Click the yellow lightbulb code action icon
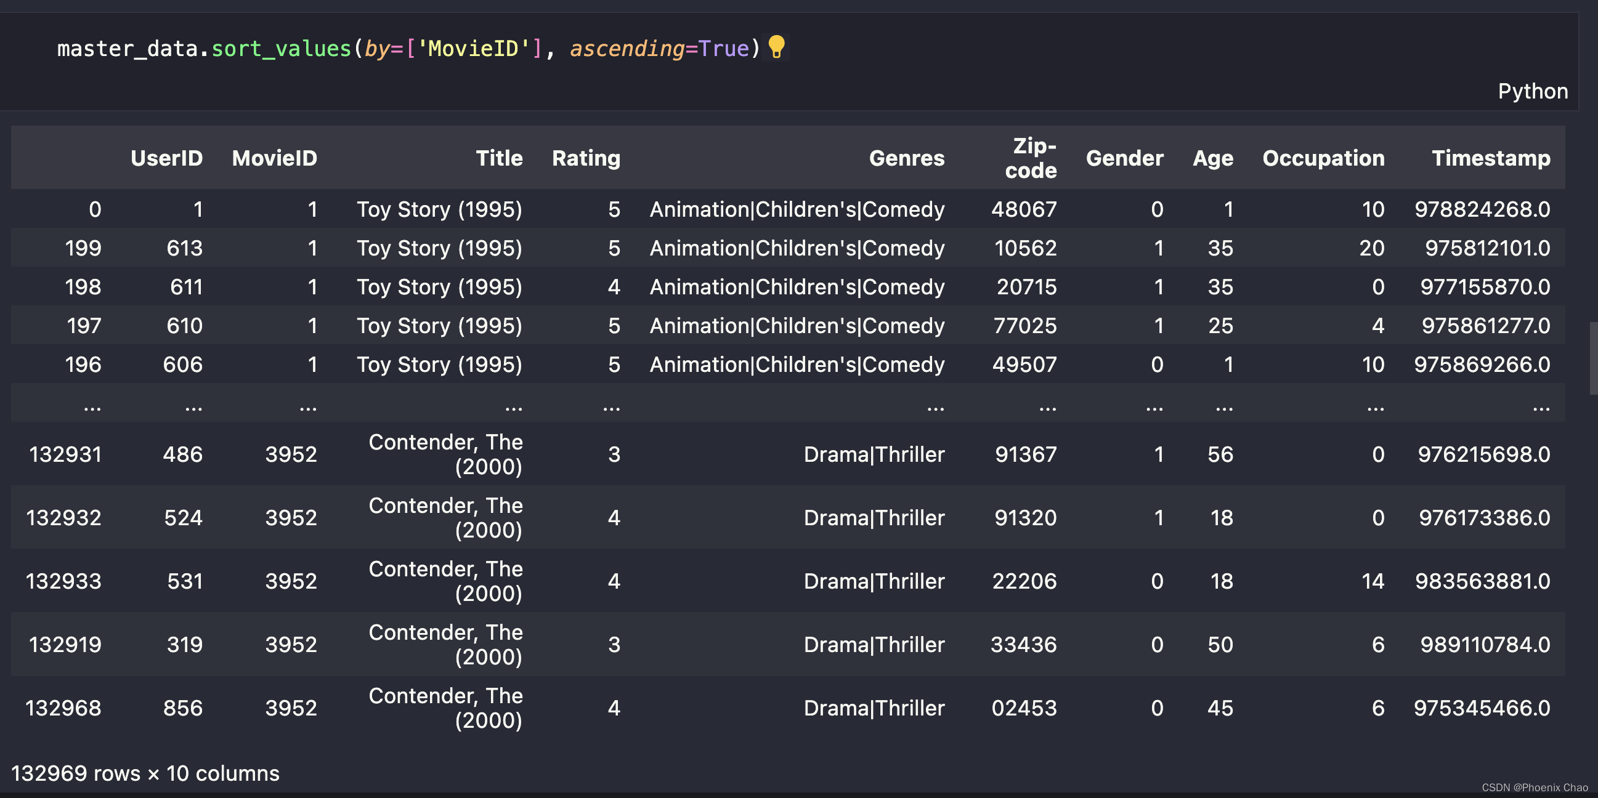Viewport: 1598px width, 798px height. point(777,47)
